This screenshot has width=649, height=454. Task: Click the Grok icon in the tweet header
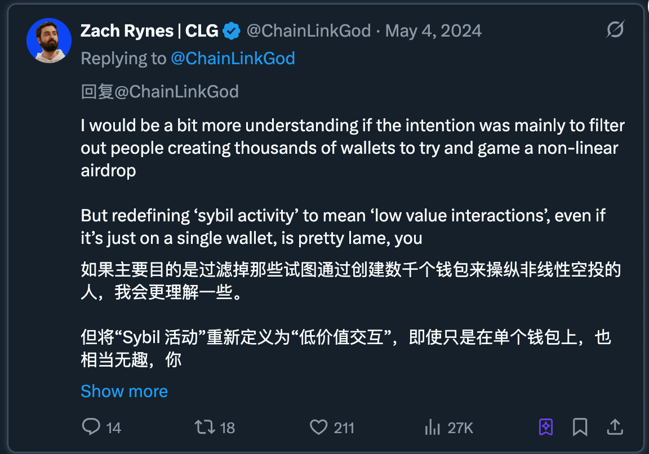pyautogui.click(x=615, y=30)
